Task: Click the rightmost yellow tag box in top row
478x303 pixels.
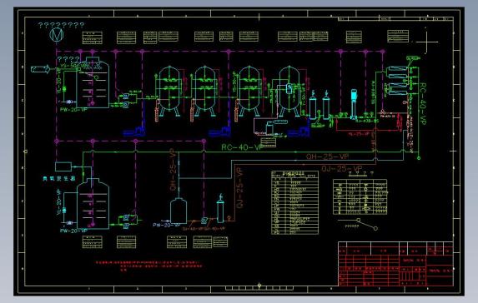Action: (x=398, y=36)
